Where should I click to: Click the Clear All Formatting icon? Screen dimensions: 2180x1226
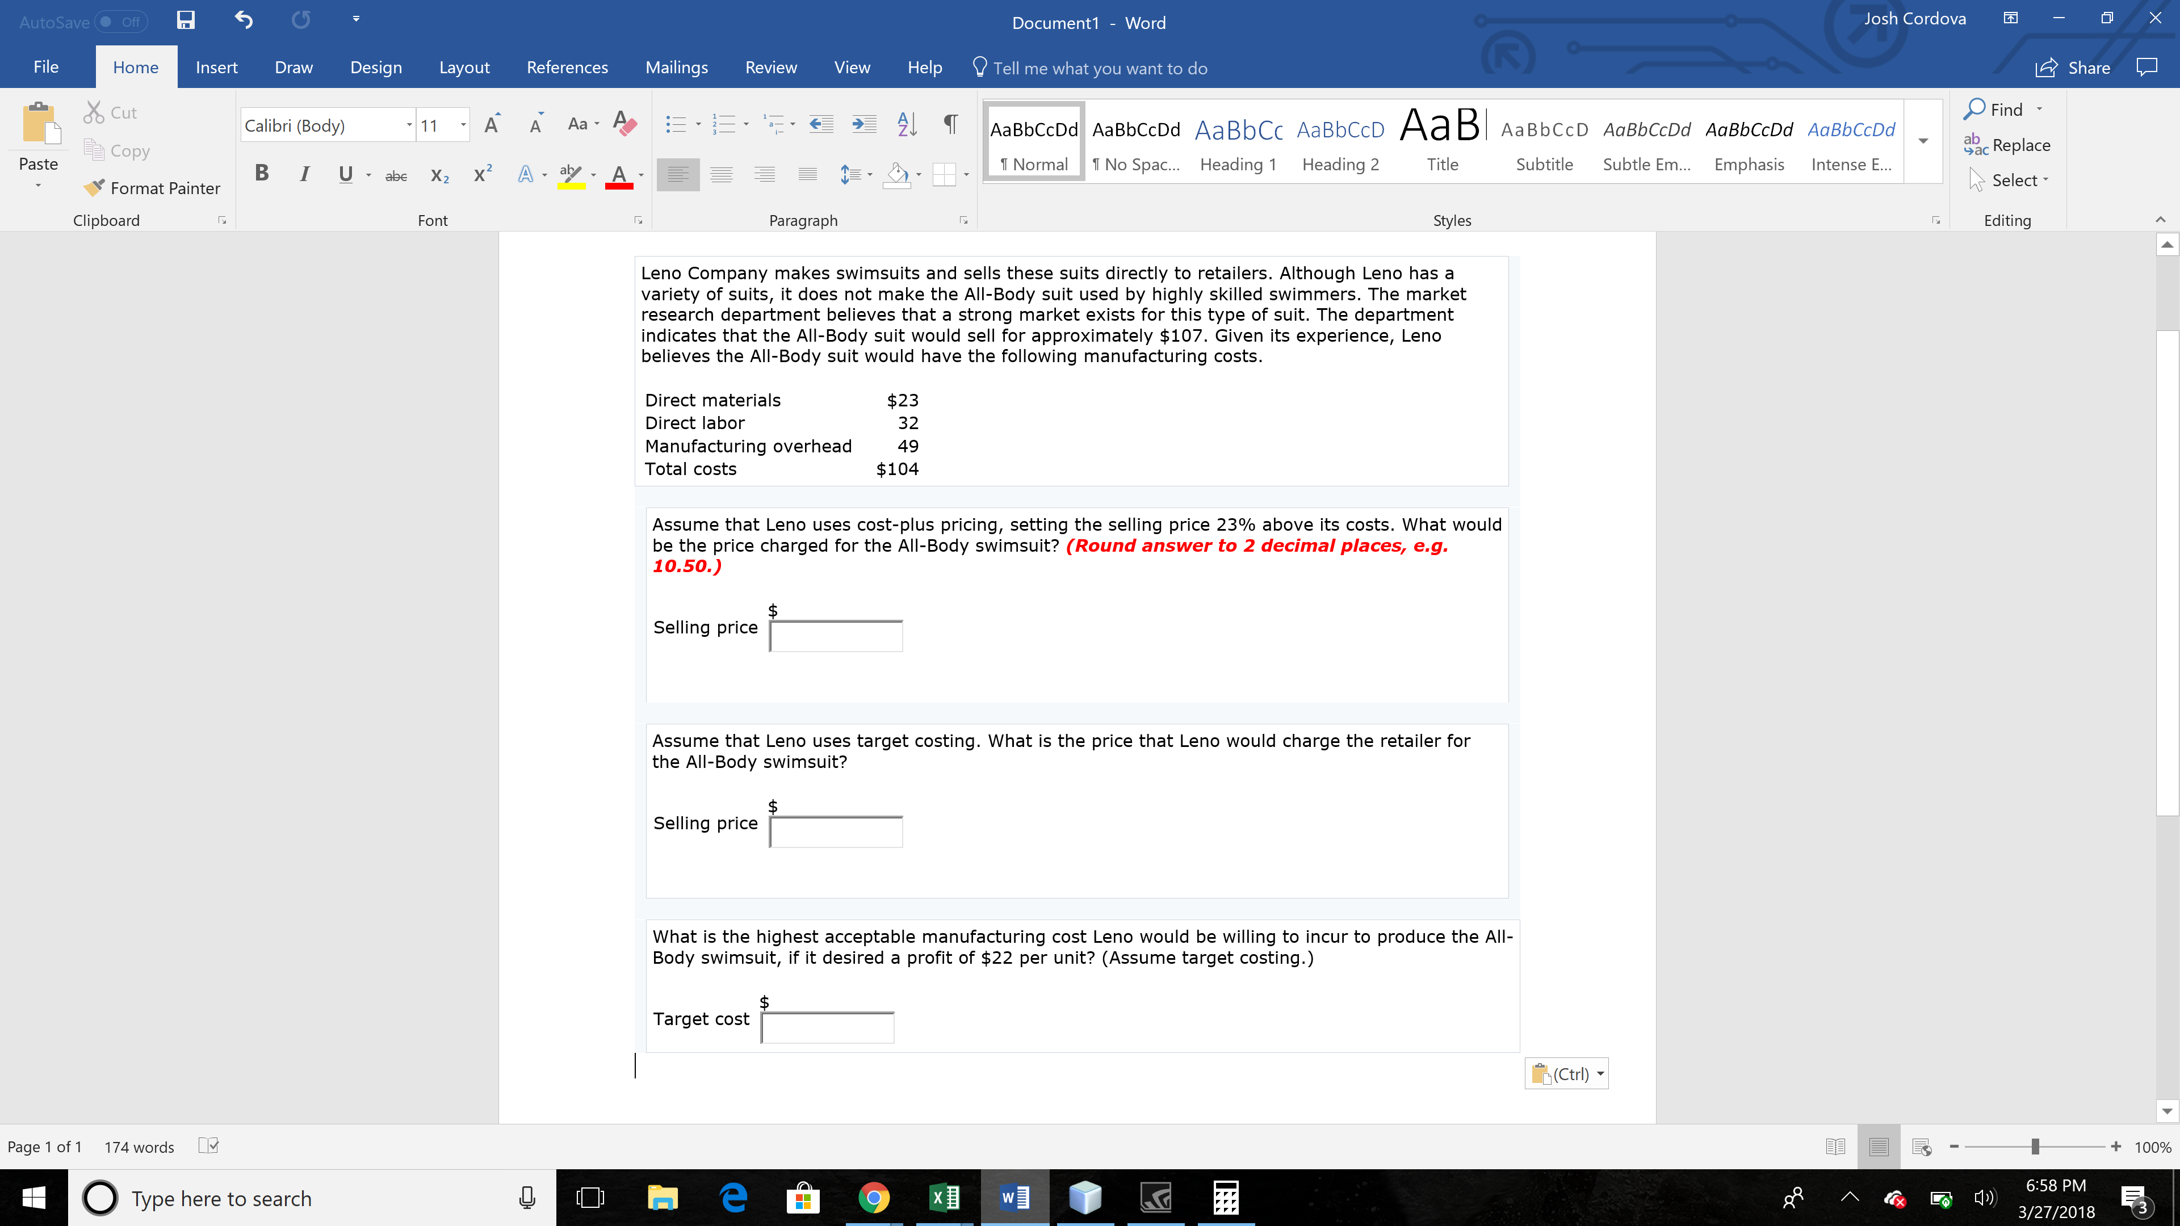624,124
